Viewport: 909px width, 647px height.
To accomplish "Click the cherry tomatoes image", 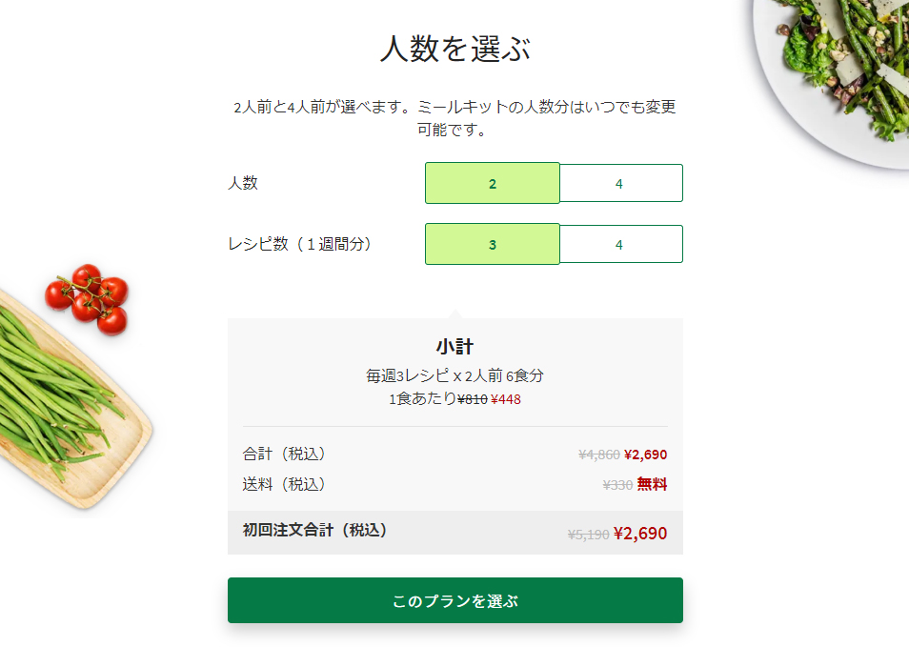I will coord(88,299).
